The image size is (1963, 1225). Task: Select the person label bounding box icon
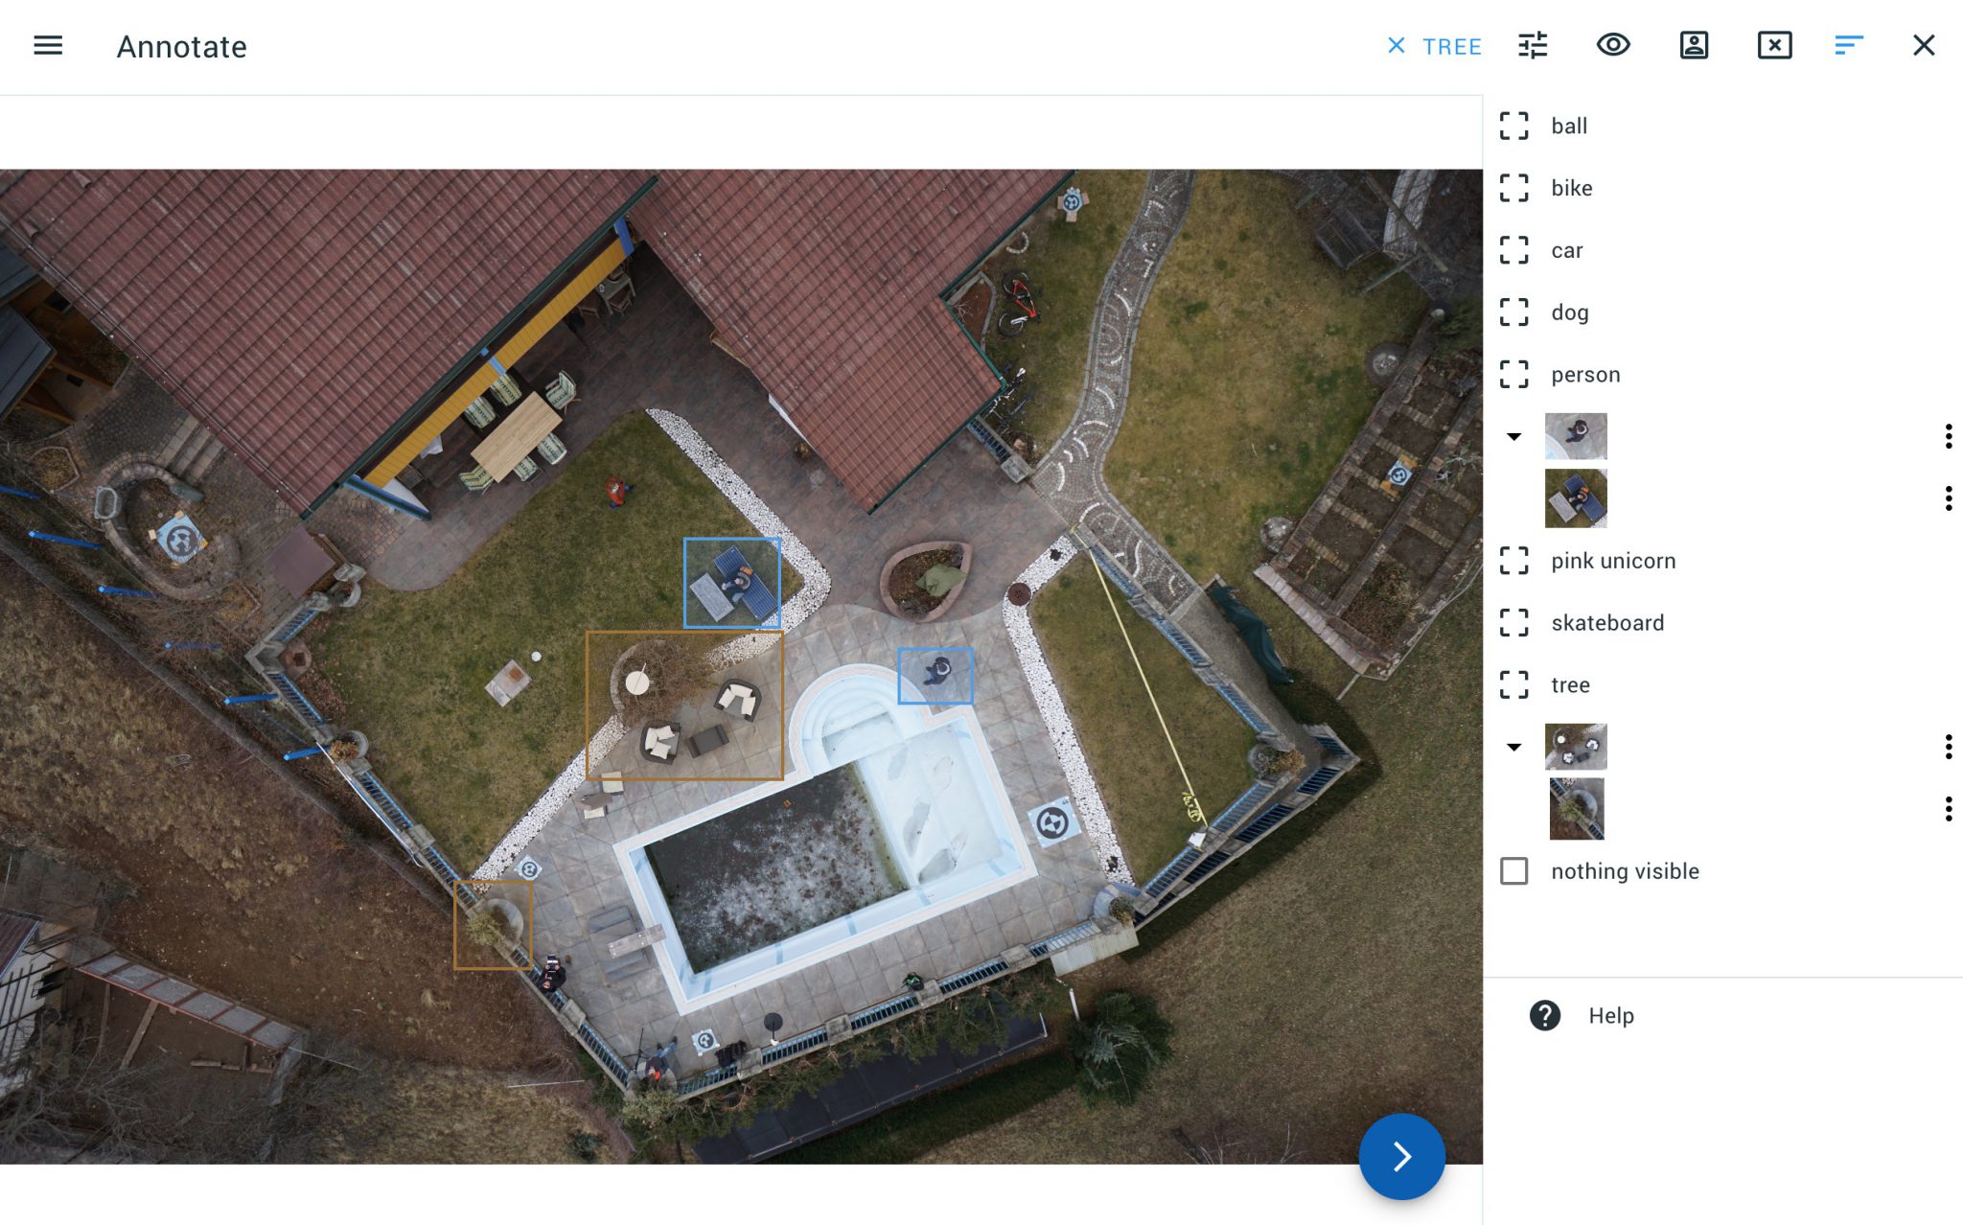[x=1514, y=374]
